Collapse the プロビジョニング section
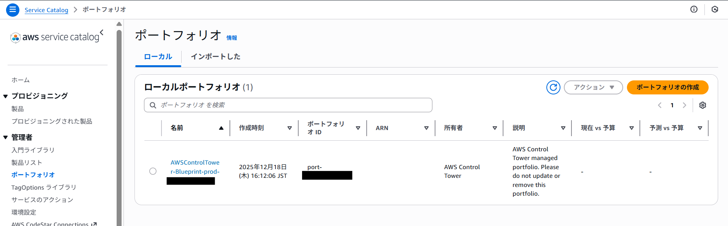The image size is (728, 226). (x=6, y=96)
